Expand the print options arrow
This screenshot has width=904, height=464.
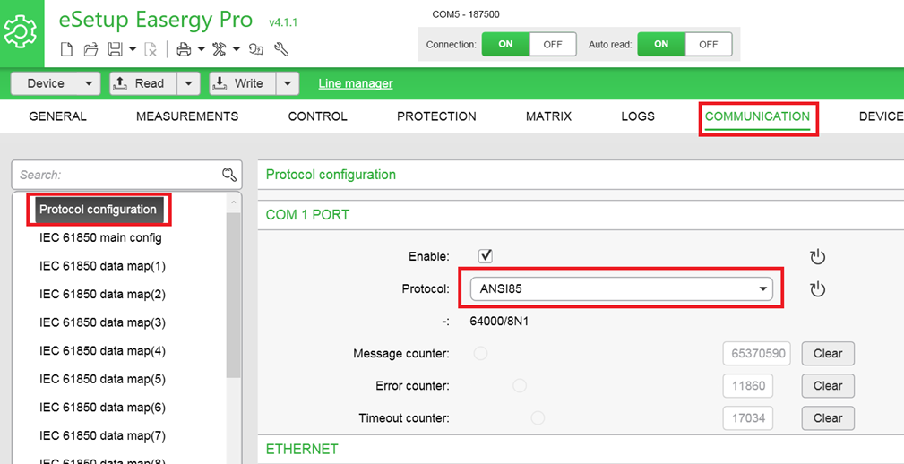201,49
